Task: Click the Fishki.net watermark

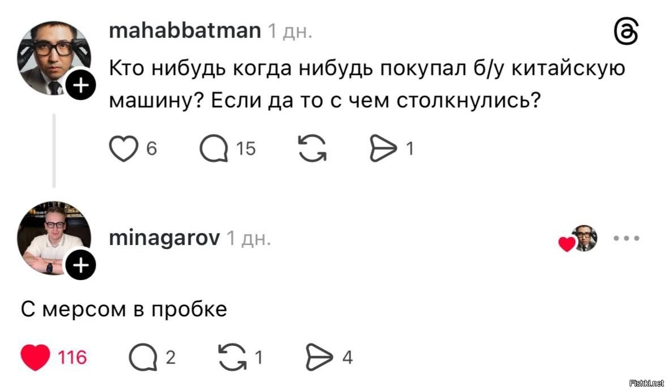Action: (x=646, y=384)
